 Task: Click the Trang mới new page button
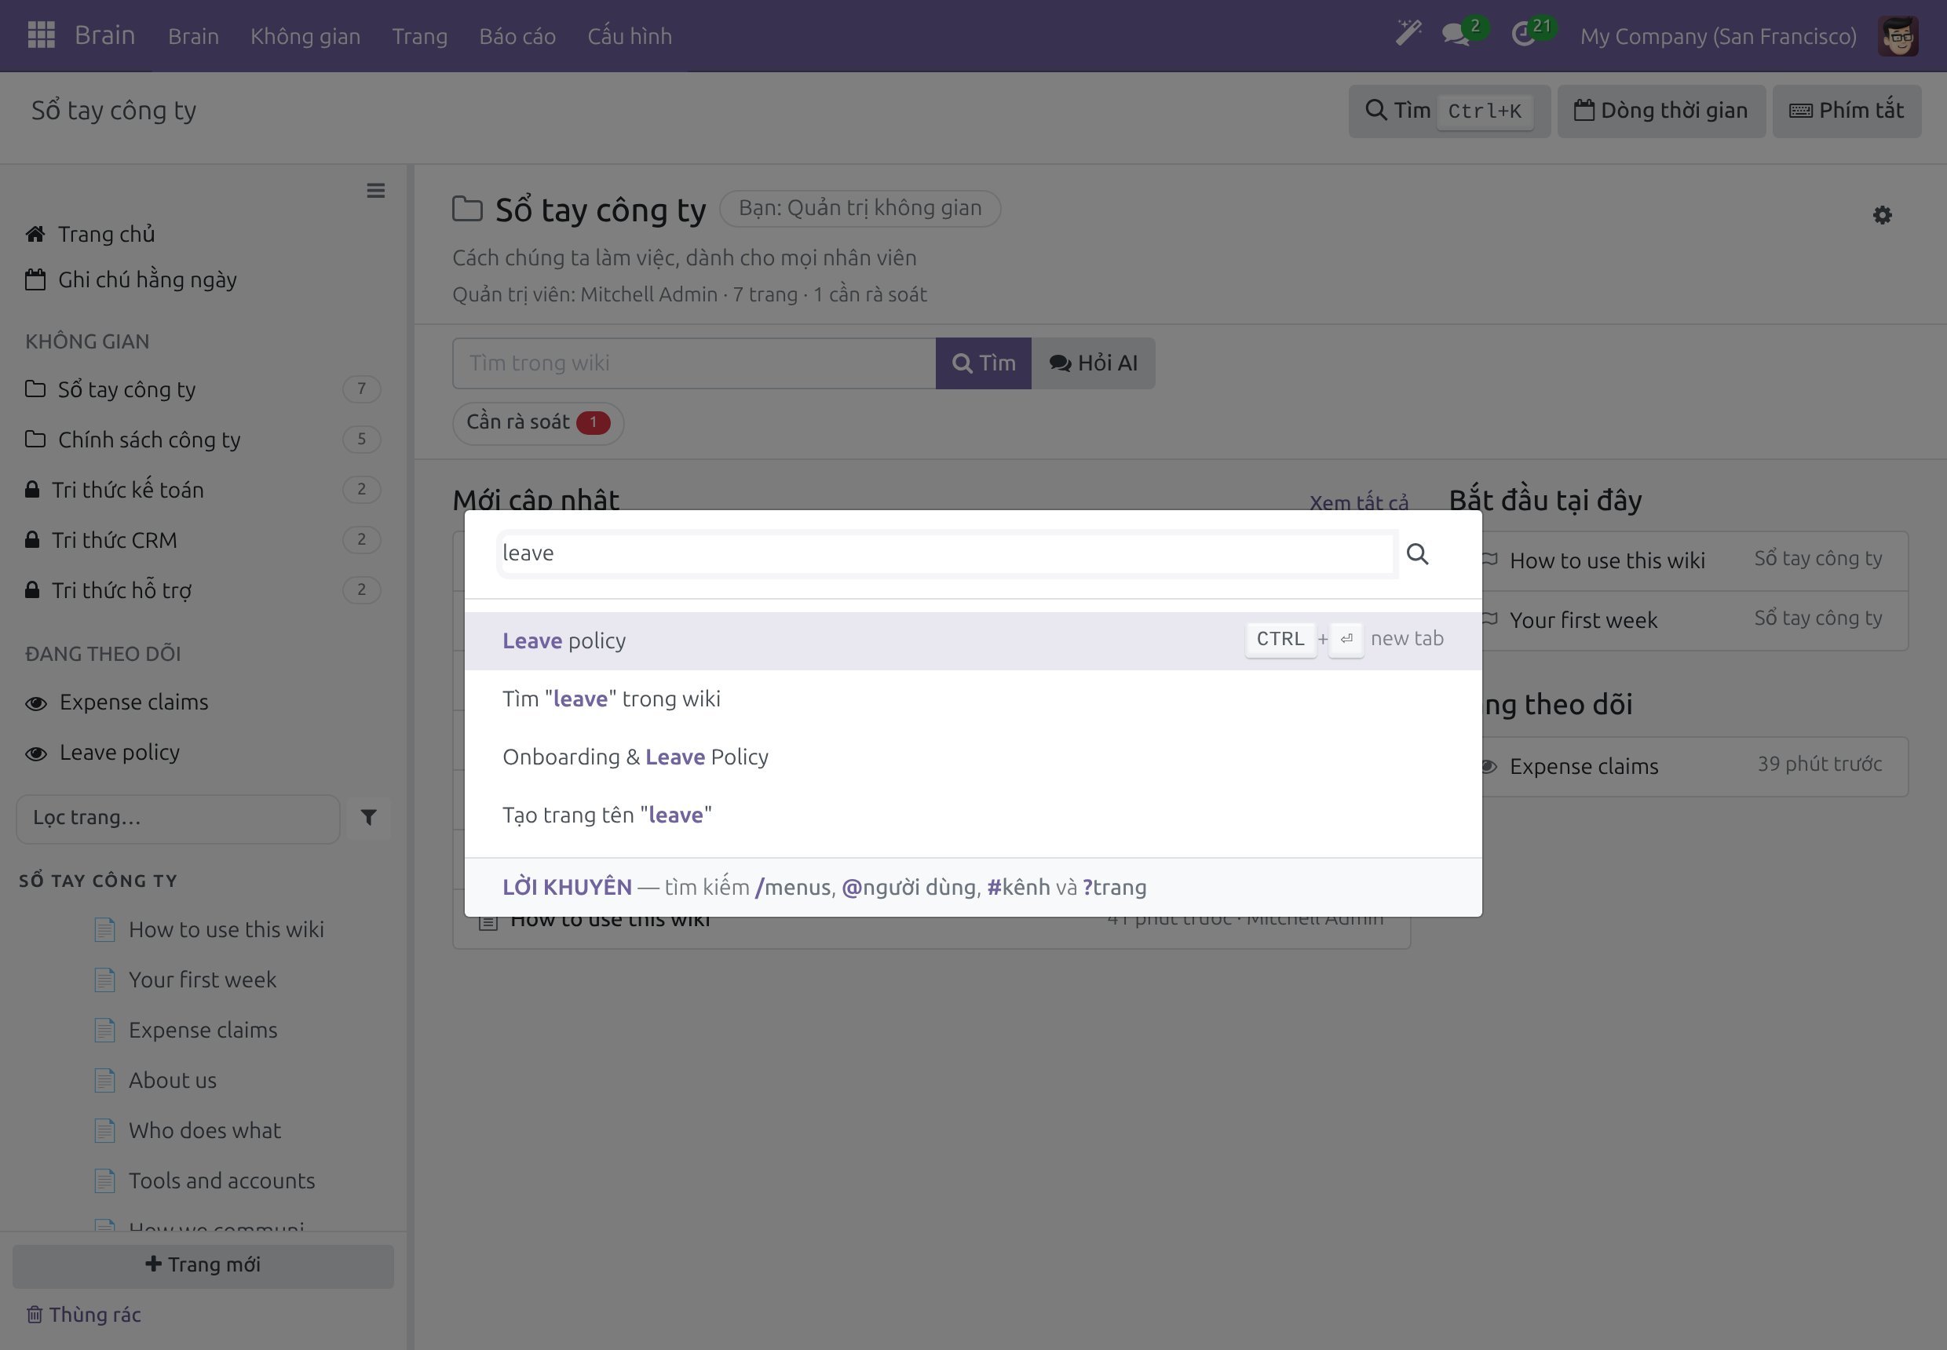[203, 1265]
